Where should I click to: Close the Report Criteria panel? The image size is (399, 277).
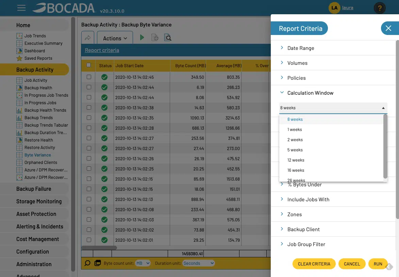[388, 28]
